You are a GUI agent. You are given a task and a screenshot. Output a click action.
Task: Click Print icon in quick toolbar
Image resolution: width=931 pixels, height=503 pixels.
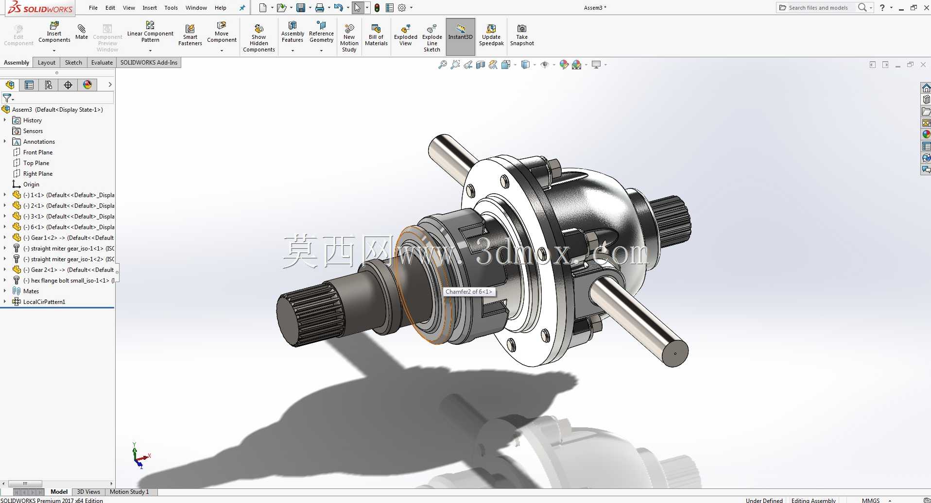point(320,8)
